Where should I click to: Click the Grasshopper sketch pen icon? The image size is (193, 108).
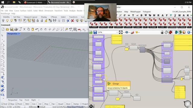132,32
